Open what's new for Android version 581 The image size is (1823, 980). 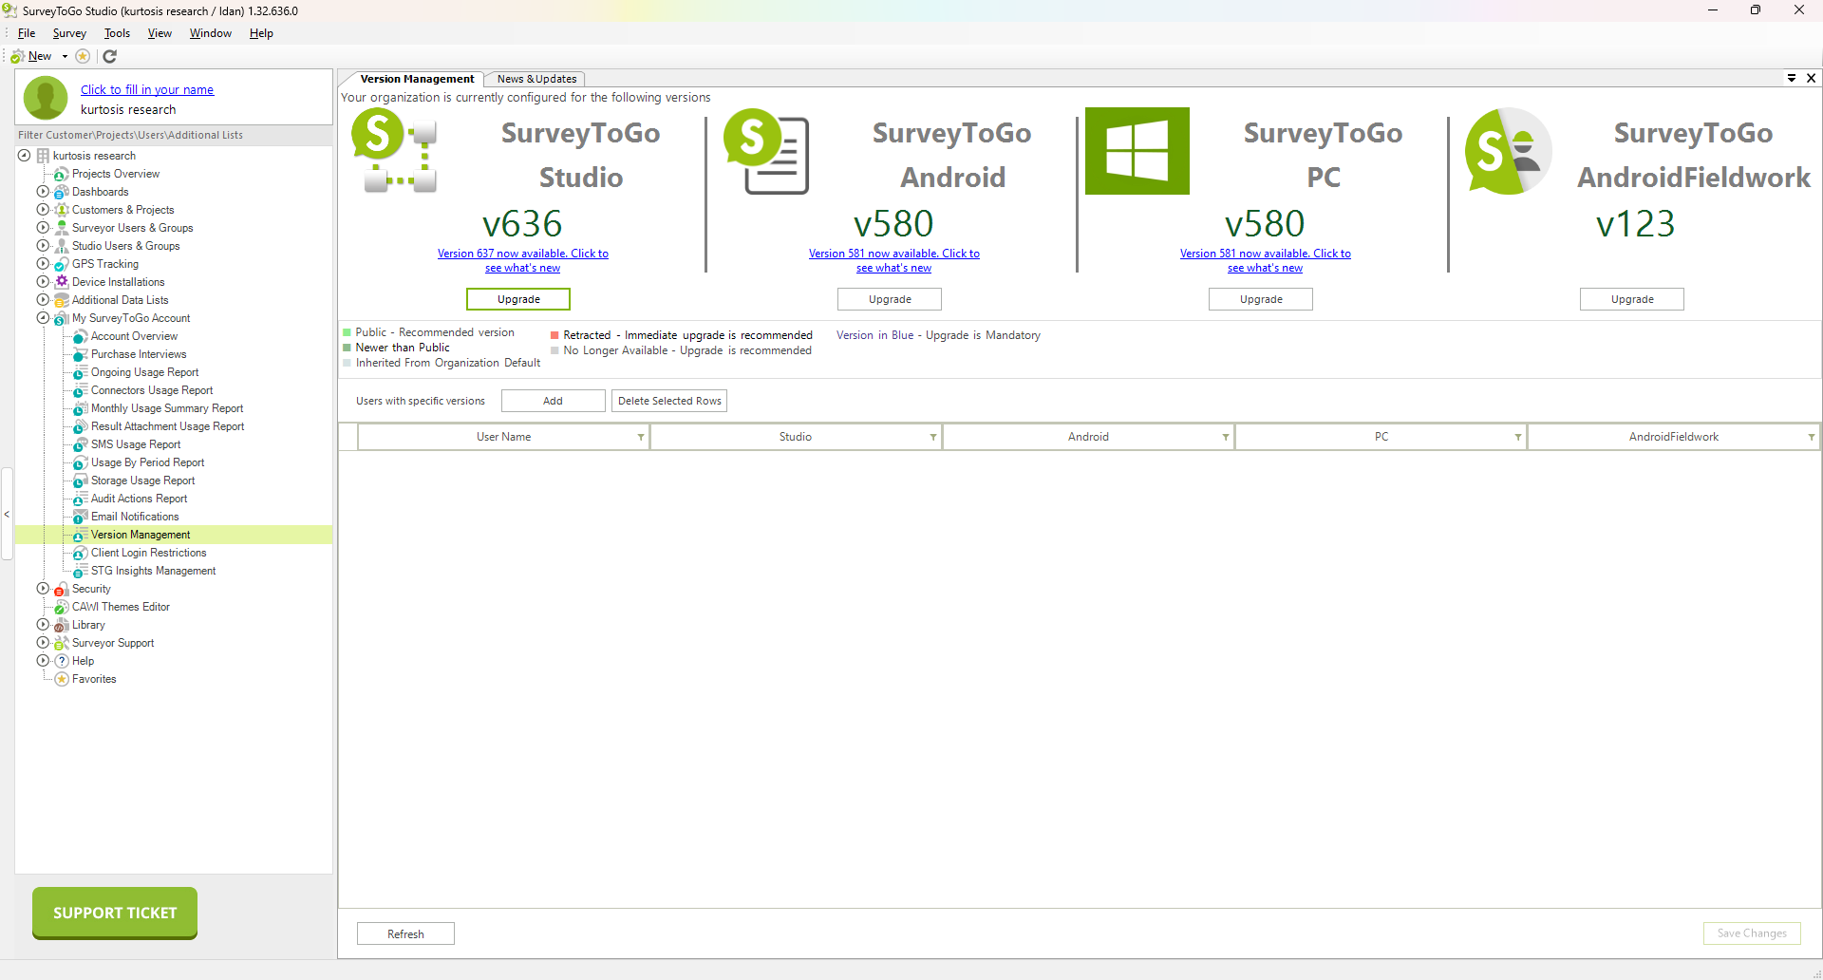tap(893, 260)
